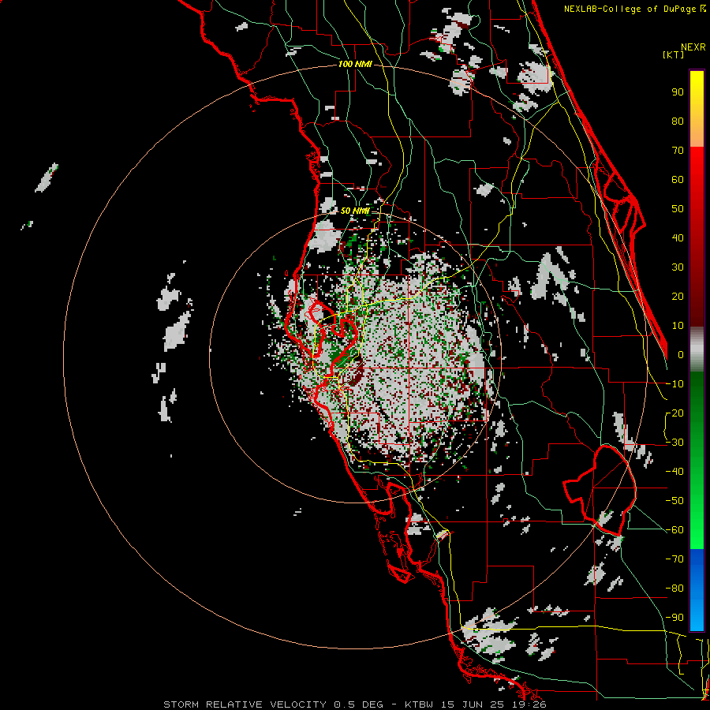Click the -50 scale value
Image resolution: width=710 pixels, height=710 pixels.
coord(674,501)
